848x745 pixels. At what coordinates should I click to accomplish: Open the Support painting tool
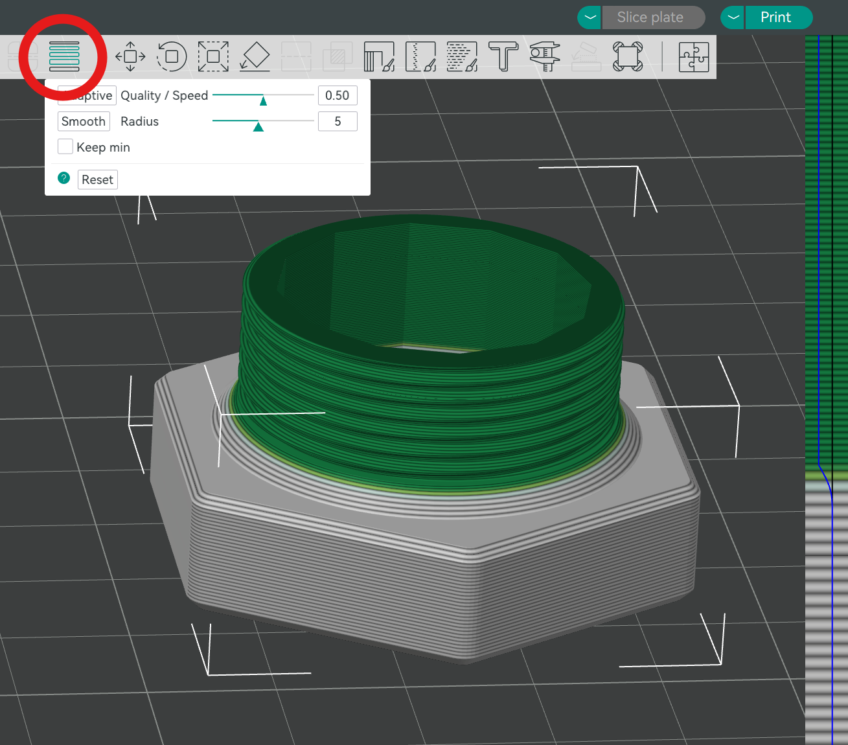point(379,57)
